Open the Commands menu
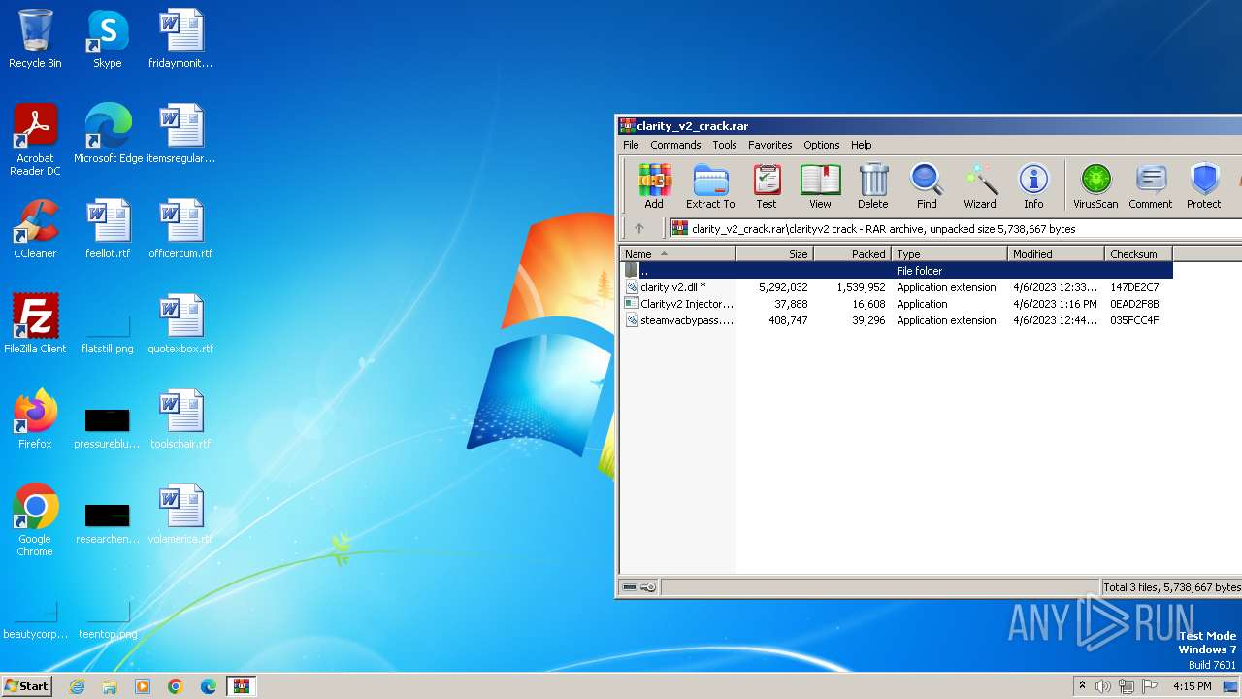The width and height of the screenshot is (1242, 699). 675,145
